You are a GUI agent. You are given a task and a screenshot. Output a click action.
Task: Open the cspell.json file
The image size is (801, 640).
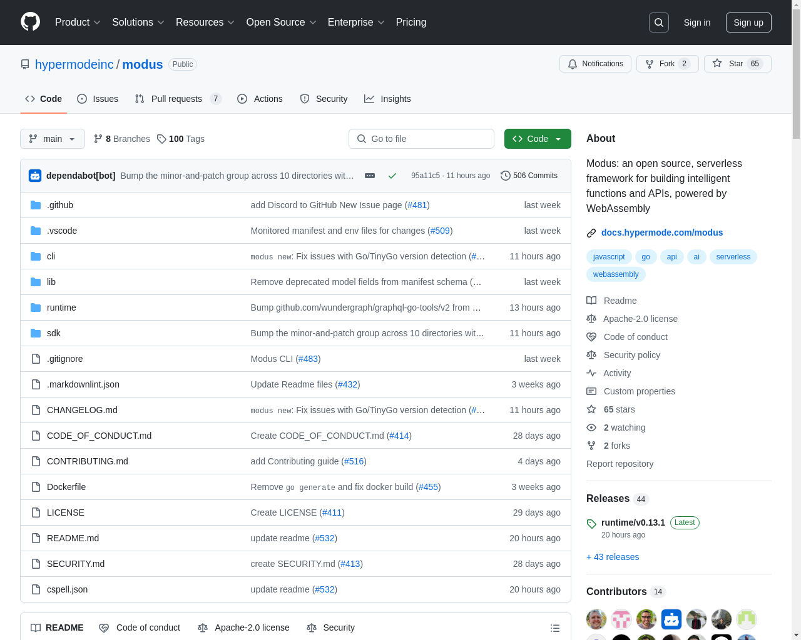pyautogui.click(x=67, y=589)
